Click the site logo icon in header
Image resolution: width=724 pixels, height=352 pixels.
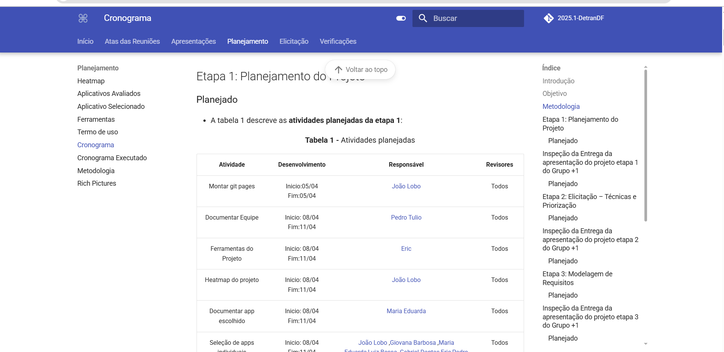[83, 18]
